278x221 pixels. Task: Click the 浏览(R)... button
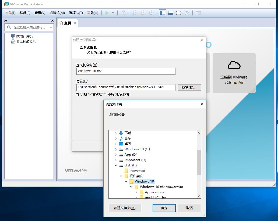[189, 88]
